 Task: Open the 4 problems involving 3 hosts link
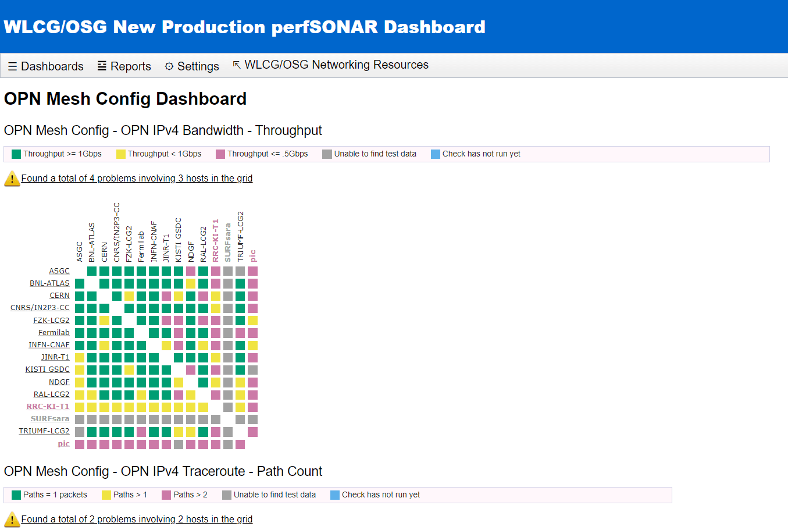click(x=137, y=179)
